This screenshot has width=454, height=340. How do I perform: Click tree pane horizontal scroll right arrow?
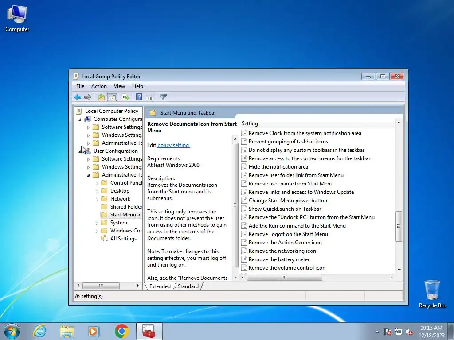[x=138, y=286]
